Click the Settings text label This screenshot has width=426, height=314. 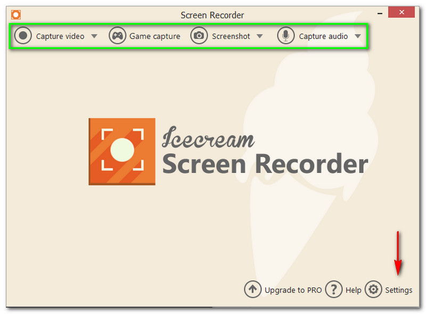pyautogui.click(x=398, y=290)
